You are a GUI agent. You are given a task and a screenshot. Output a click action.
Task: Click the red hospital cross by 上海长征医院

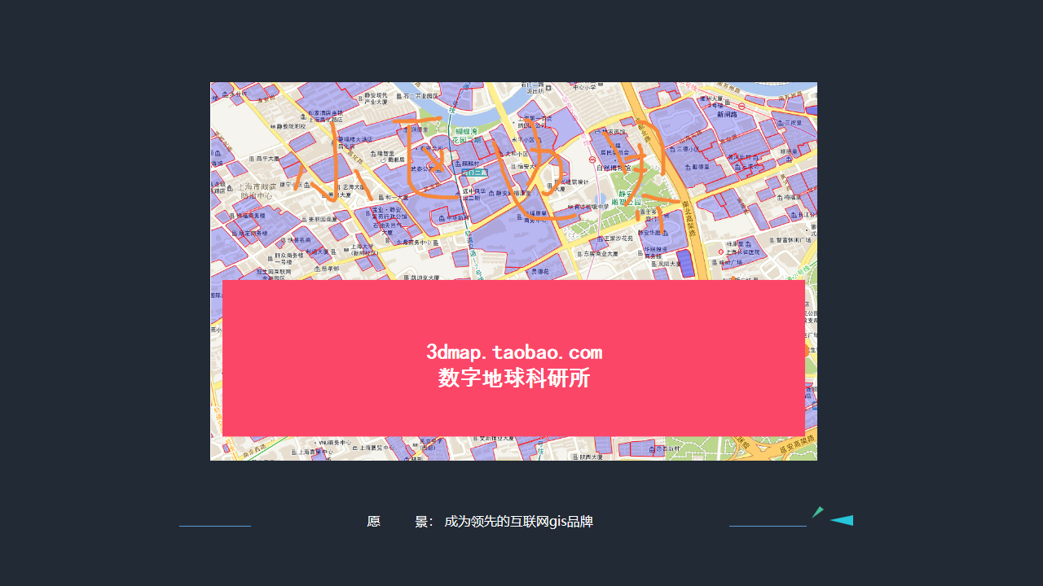tap(721, 252)
